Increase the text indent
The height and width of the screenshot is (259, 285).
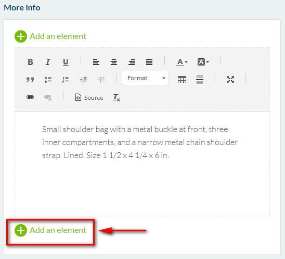tap(83, 80)
